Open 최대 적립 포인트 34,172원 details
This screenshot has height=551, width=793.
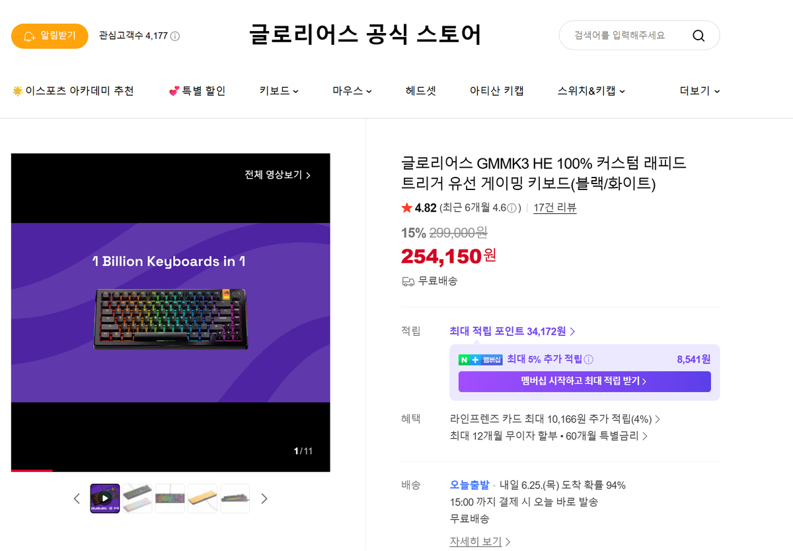coord(512,331)
